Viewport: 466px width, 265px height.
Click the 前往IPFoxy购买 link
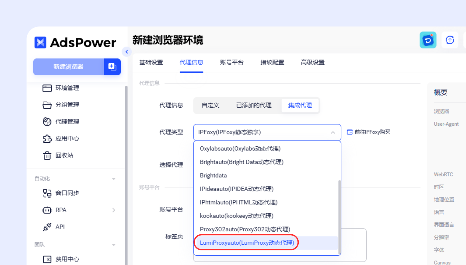pos(372,132)
